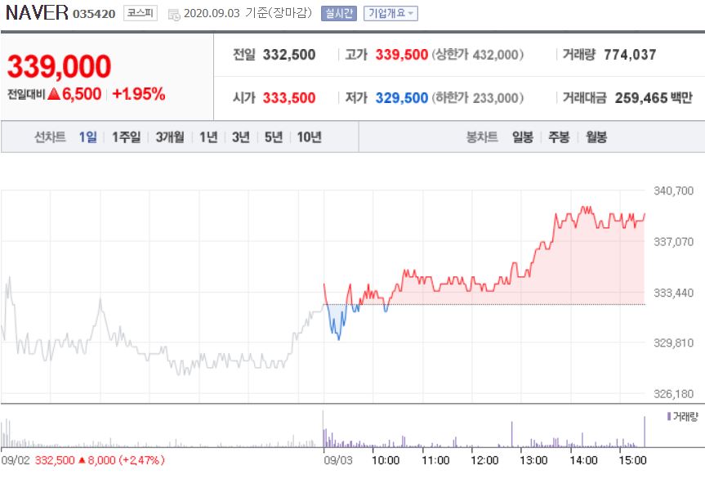Screen dimensions: 705x479
Task: Click the 저가 value 329,500
Action: (401, 97)
